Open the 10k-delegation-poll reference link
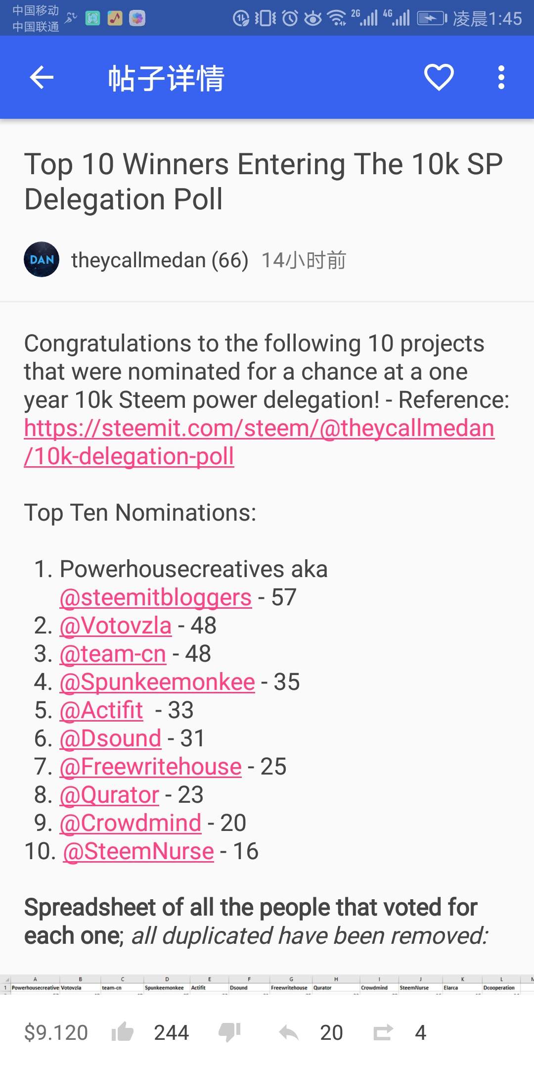534x1069 pixels. (259, 442)
